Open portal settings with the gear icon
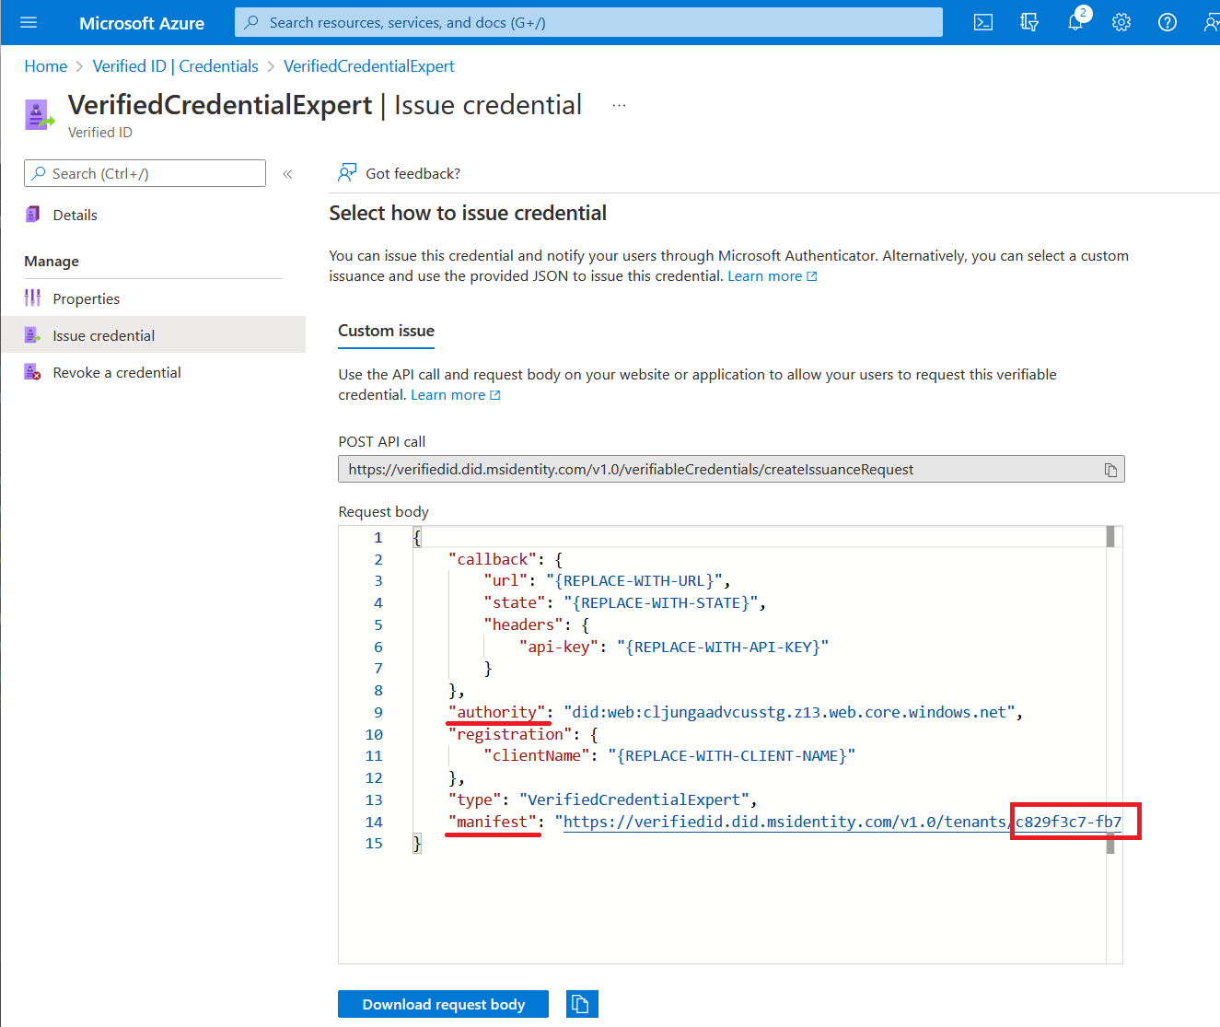The height and width of the screenshot is (1027, 1220). click(1121, 22)
